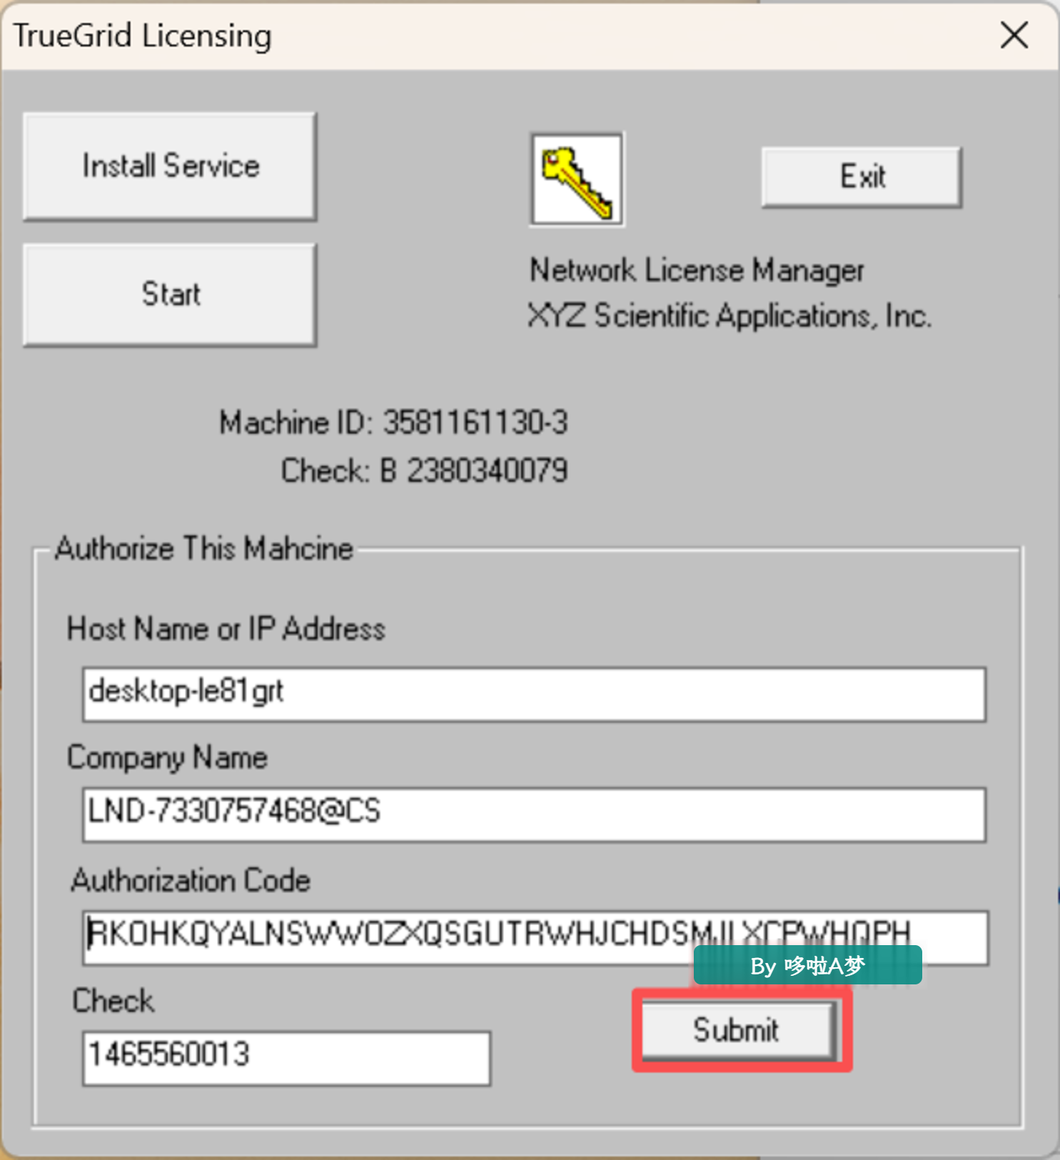Click the Host Name or IP Address label
1060x1160 pixels.
pos(226,629)
